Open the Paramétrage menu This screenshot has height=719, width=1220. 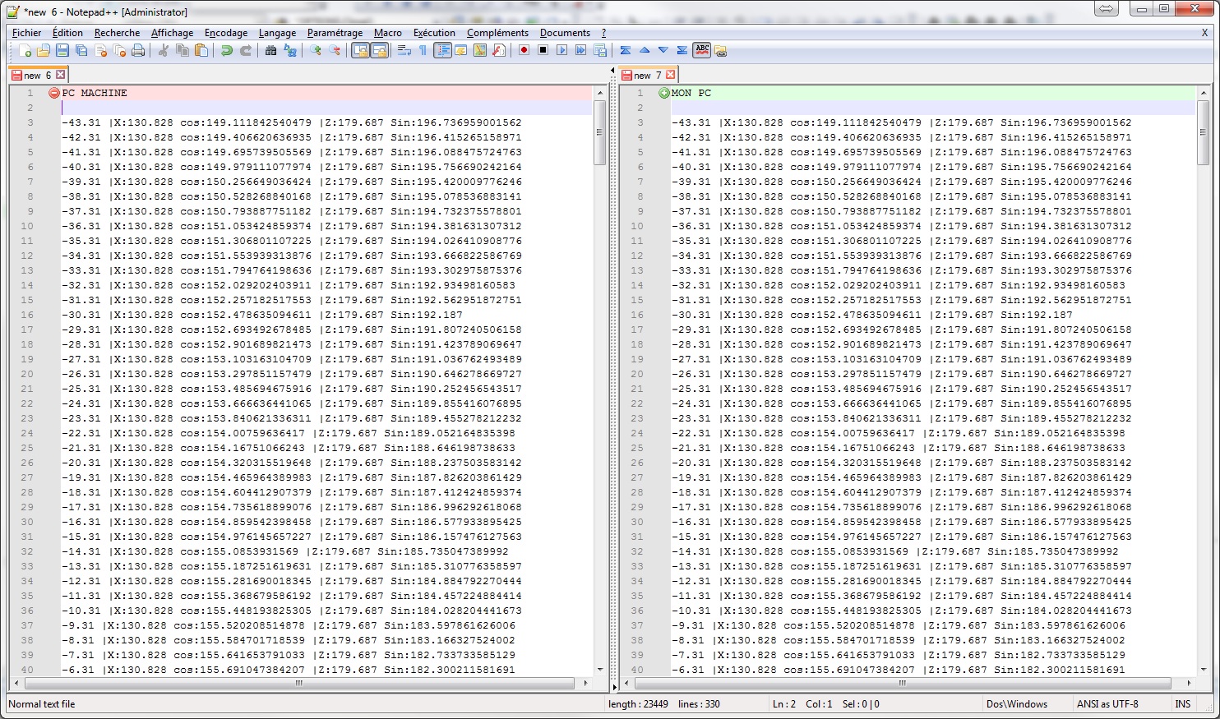pos(335,33)
